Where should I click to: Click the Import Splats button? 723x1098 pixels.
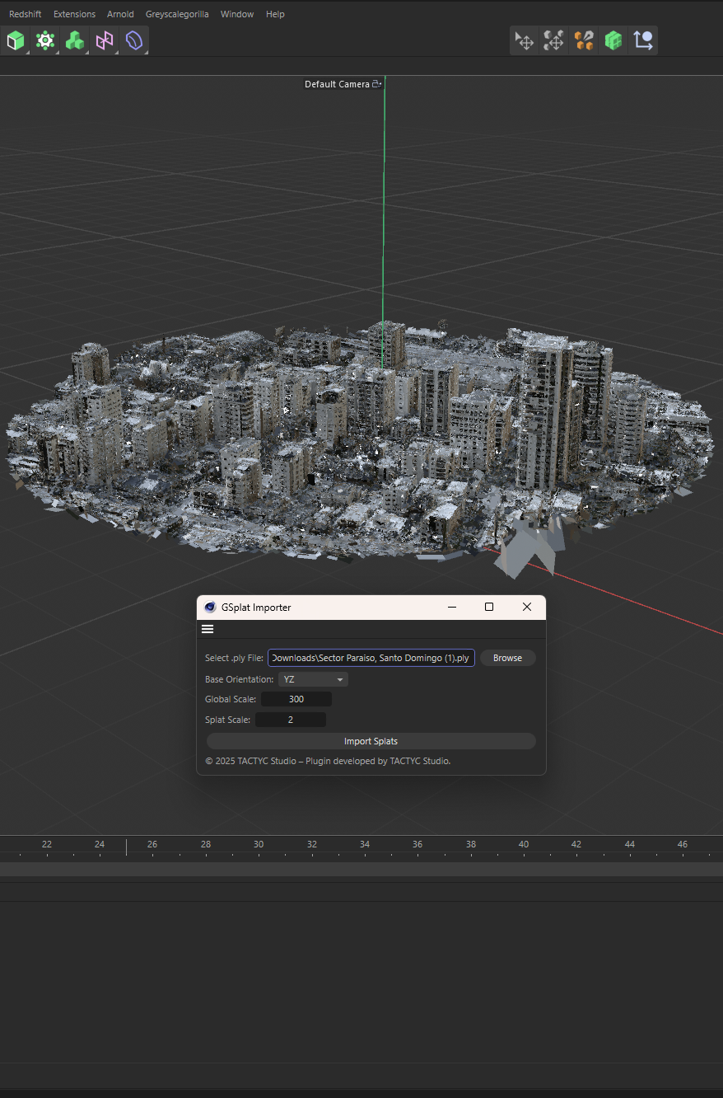[x=371, y=741]
